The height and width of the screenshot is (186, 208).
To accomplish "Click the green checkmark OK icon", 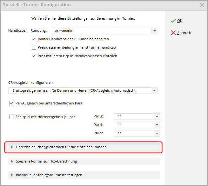I will [173, 21].
